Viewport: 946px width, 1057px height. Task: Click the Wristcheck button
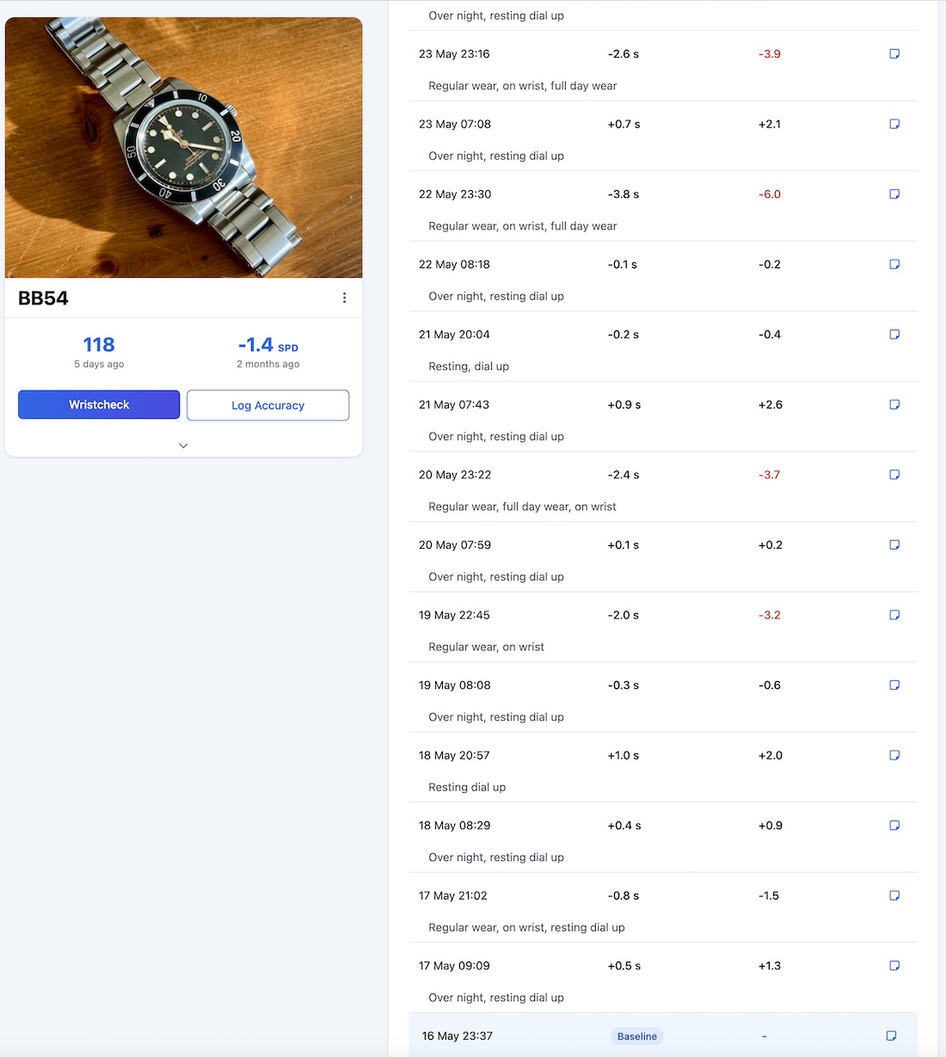pyautogui.click(x=99, y=405)
